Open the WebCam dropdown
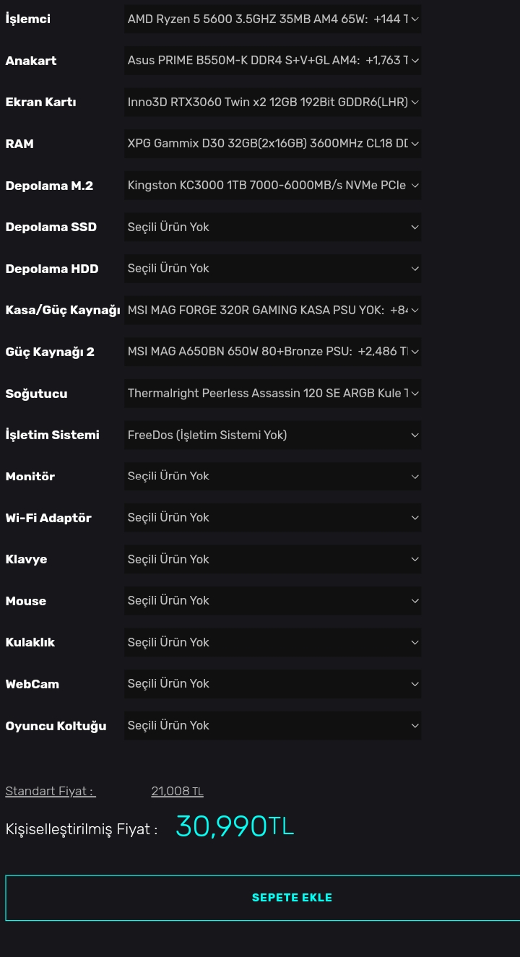The image size is (520, 957). (272, 684)
